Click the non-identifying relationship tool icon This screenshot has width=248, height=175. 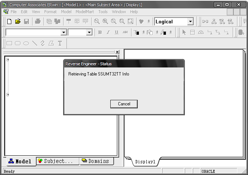226,32
